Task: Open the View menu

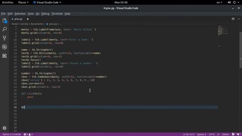Action: 31,14
